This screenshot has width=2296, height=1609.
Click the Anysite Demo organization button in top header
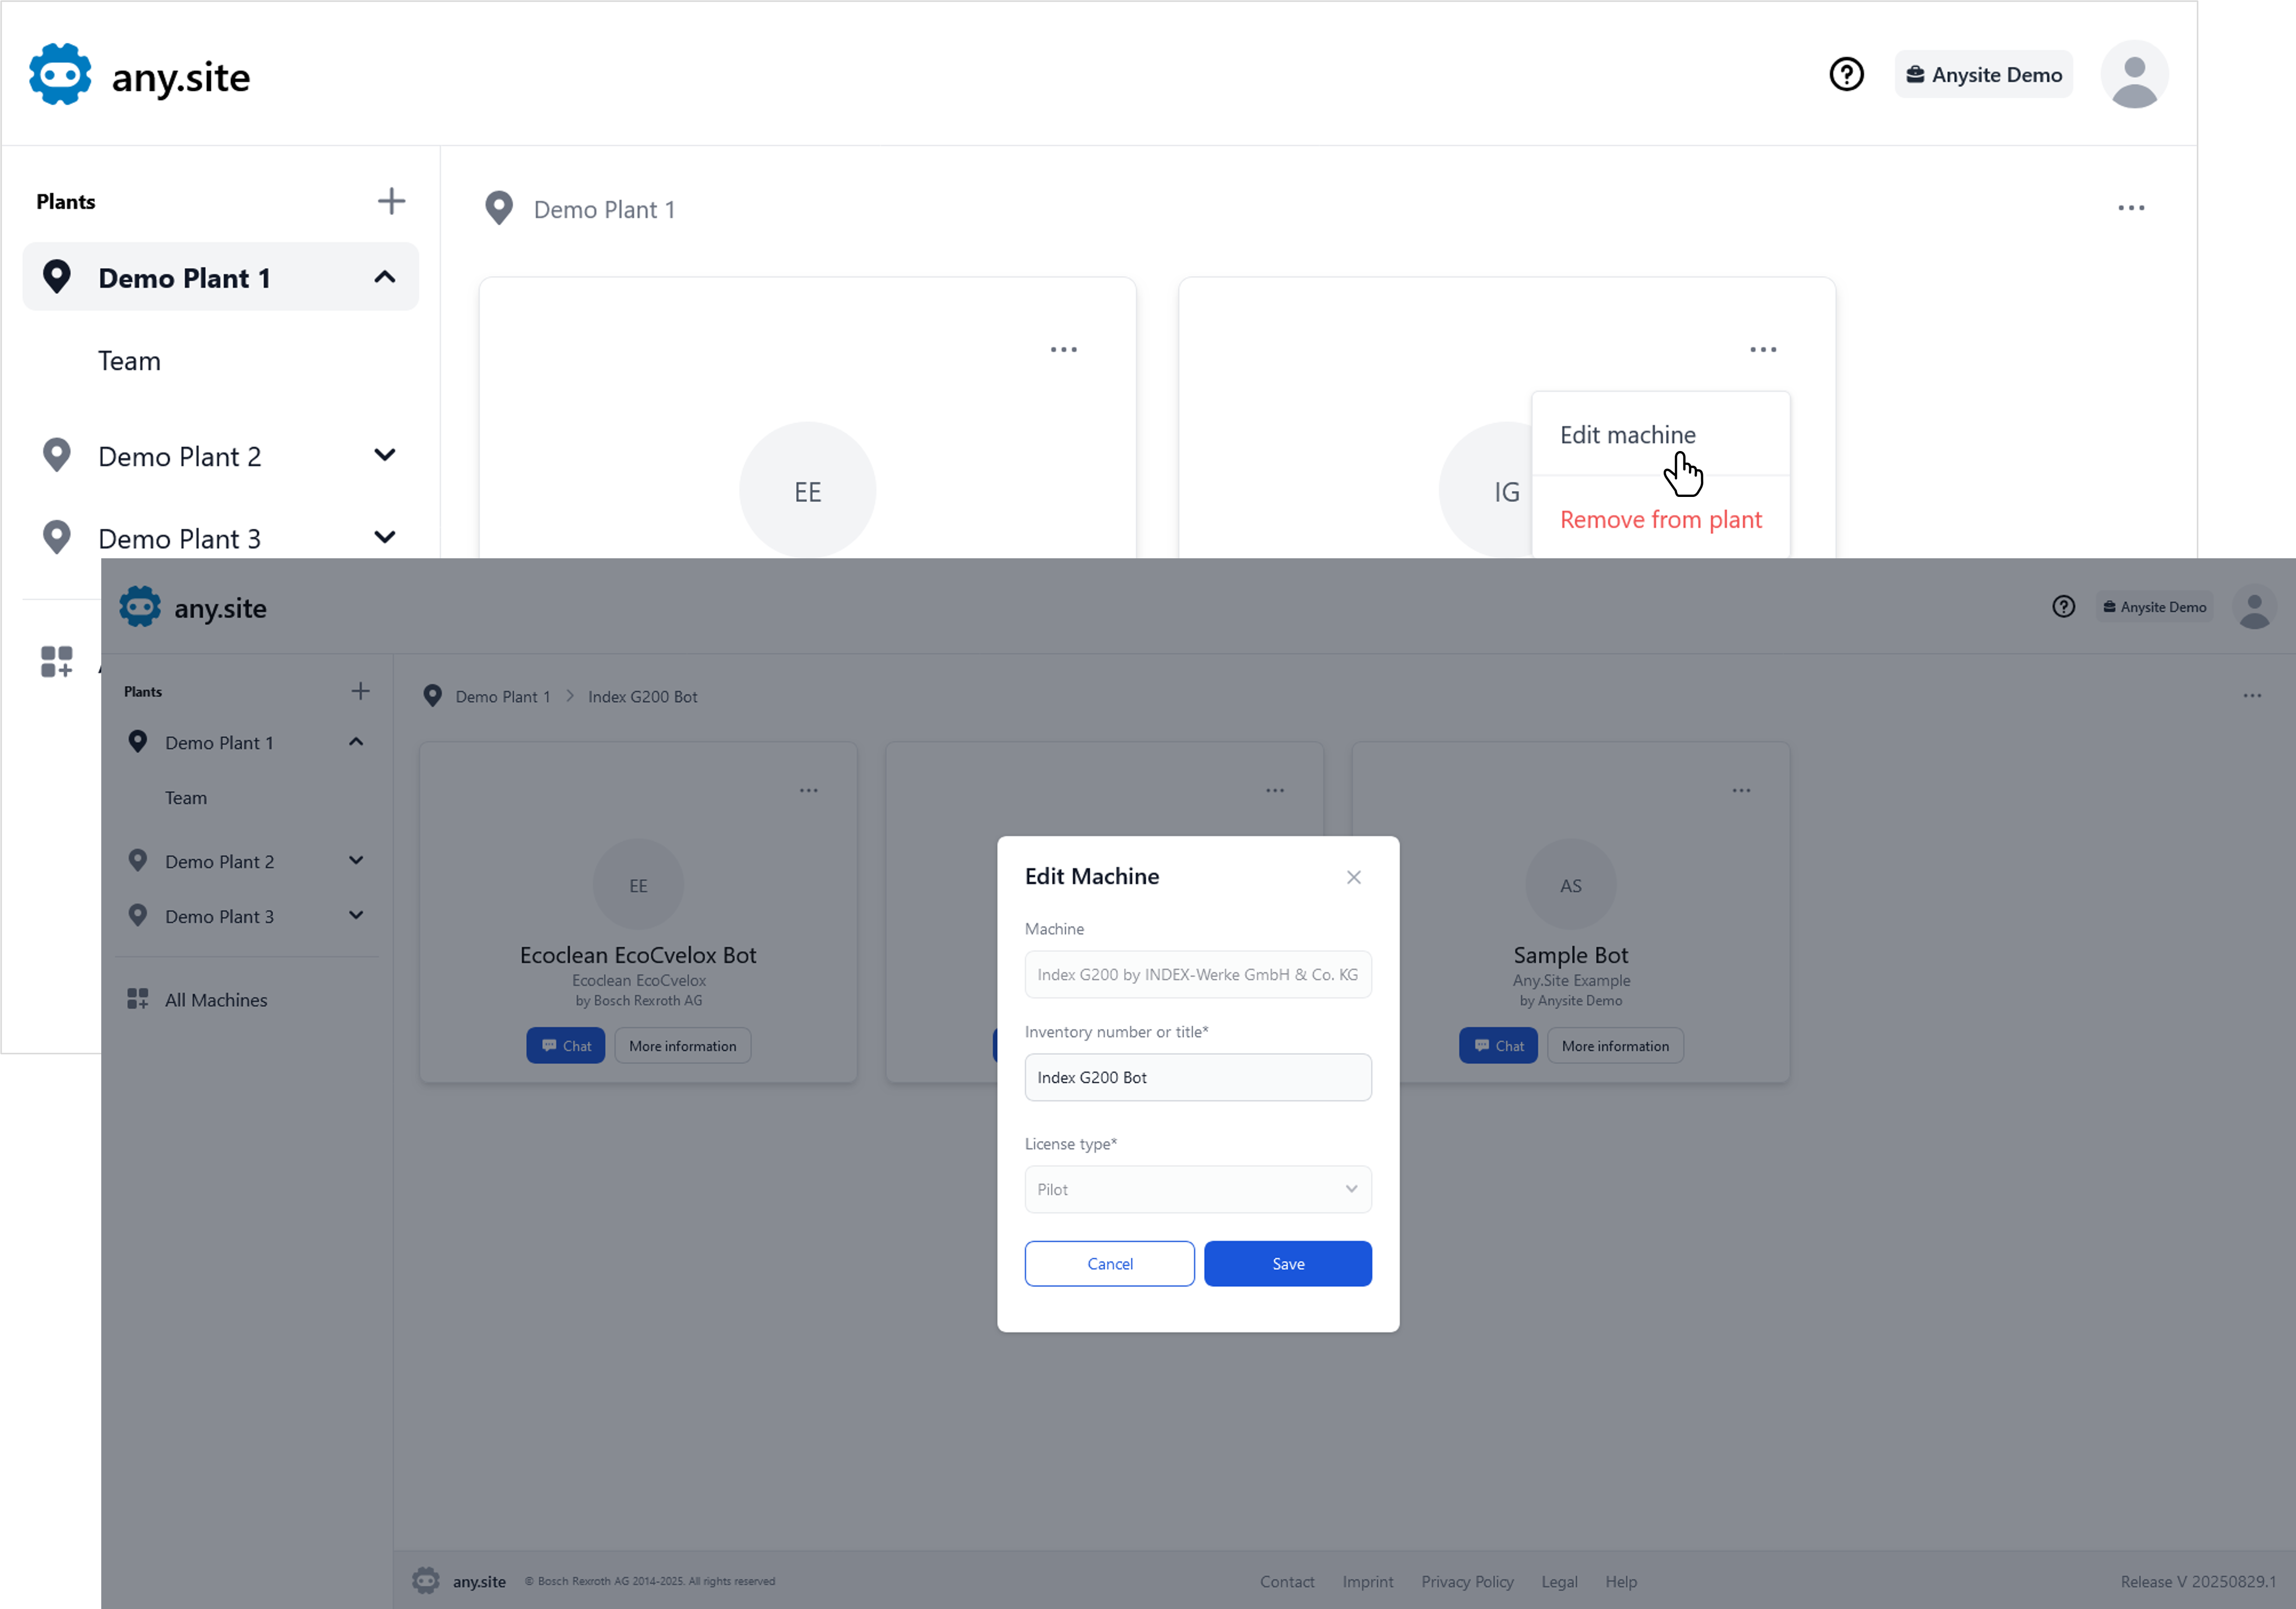point(1983,75)
